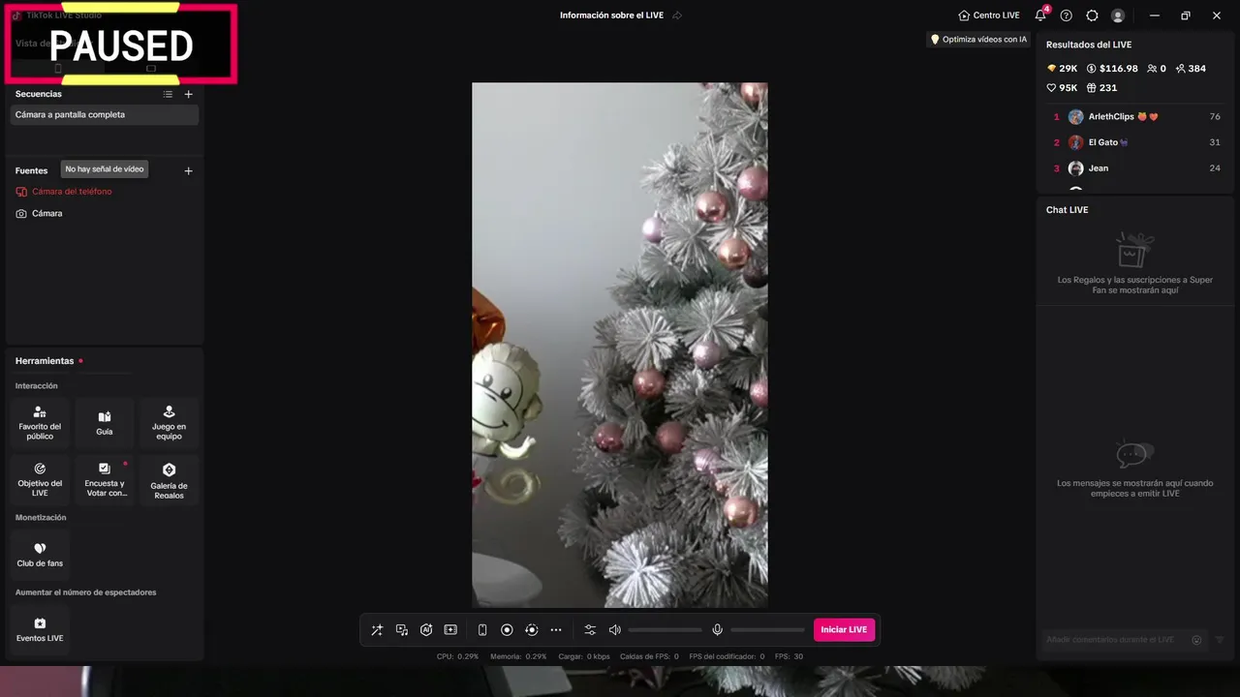Click the Herramientas panel header
This screenshot has height=697, width=1240.
[45, 361]
